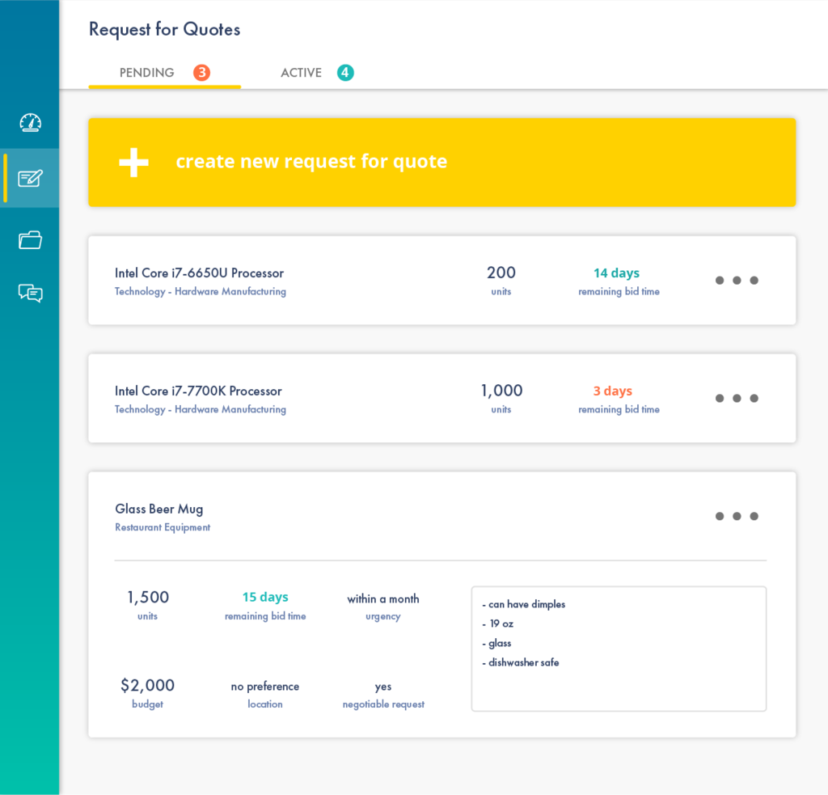The width and height of the screenshot is (828, 795).
Task: Click the 'within a month' urgency value
Action: pos(382,599)
